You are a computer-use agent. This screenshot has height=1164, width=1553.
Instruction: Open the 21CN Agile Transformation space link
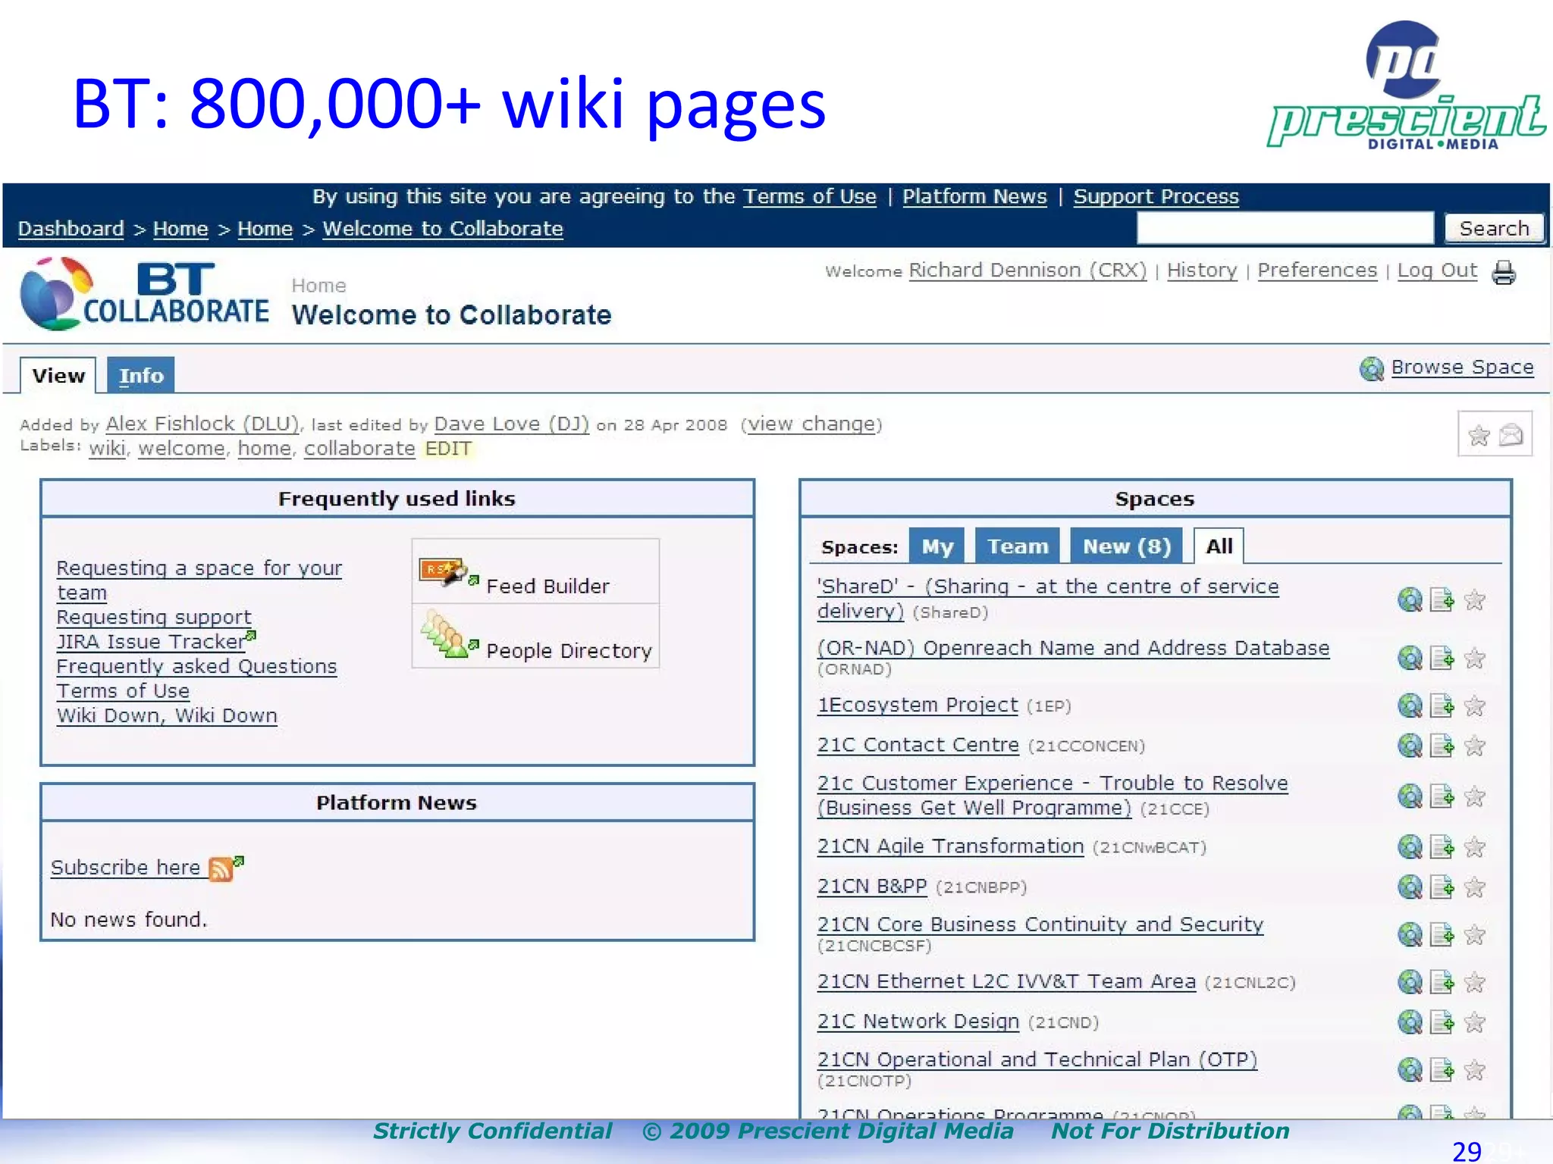click(950, 846)
